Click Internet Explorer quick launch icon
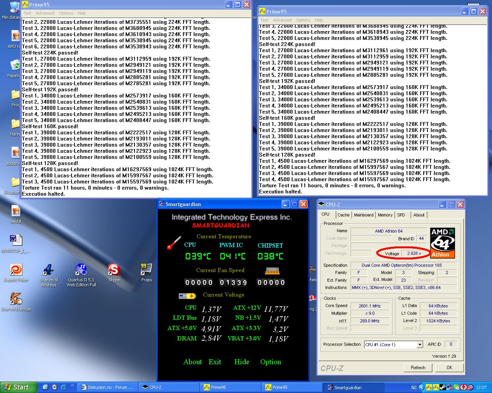 pos(63,387)
